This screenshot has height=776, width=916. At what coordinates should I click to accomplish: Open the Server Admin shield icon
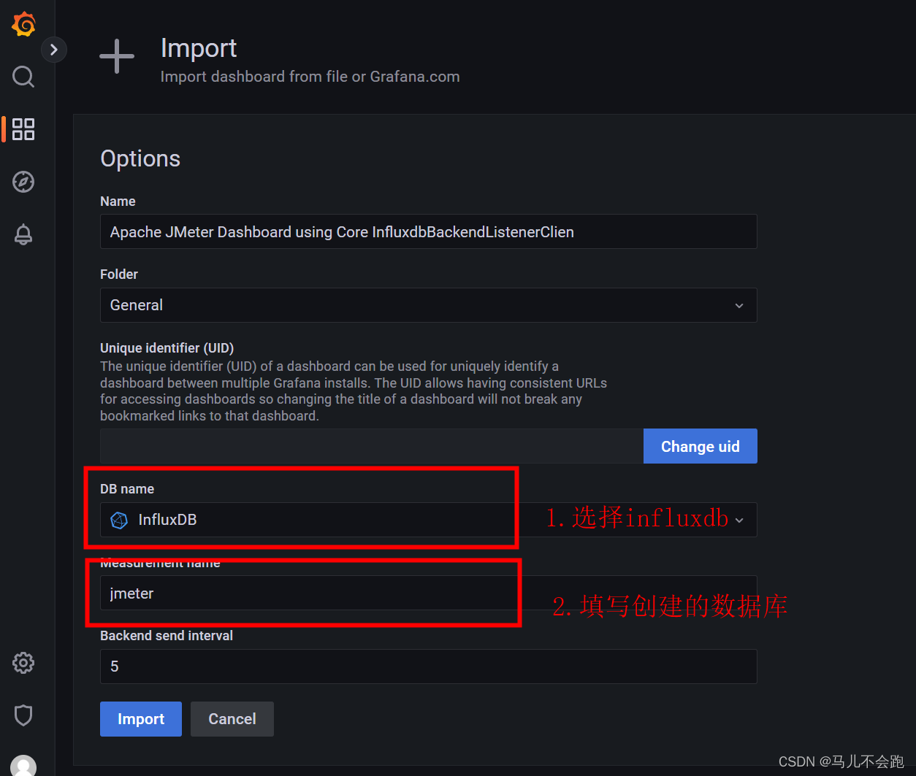click(x=23, y=715)
